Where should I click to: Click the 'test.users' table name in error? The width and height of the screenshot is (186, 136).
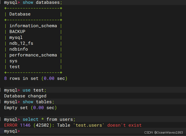(89, 125)
